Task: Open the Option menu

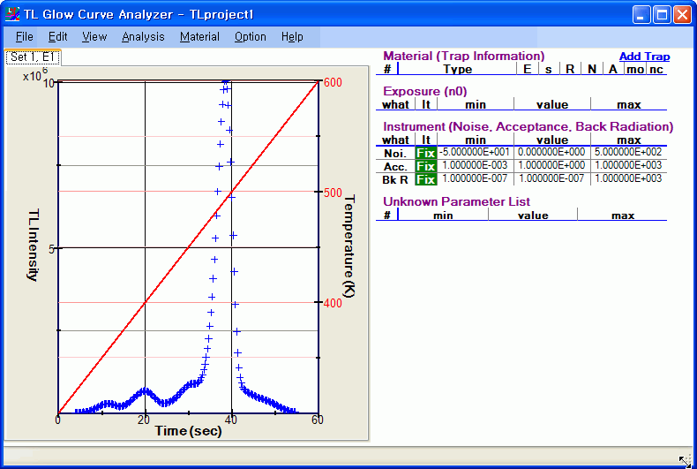Action: click(250, 37)
